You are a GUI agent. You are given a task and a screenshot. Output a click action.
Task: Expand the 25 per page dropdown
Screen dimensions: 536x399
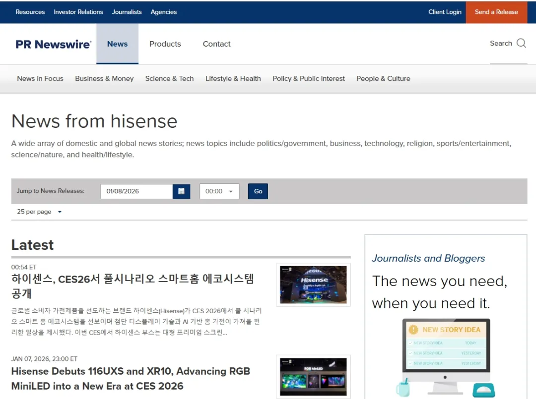[39, 212]
